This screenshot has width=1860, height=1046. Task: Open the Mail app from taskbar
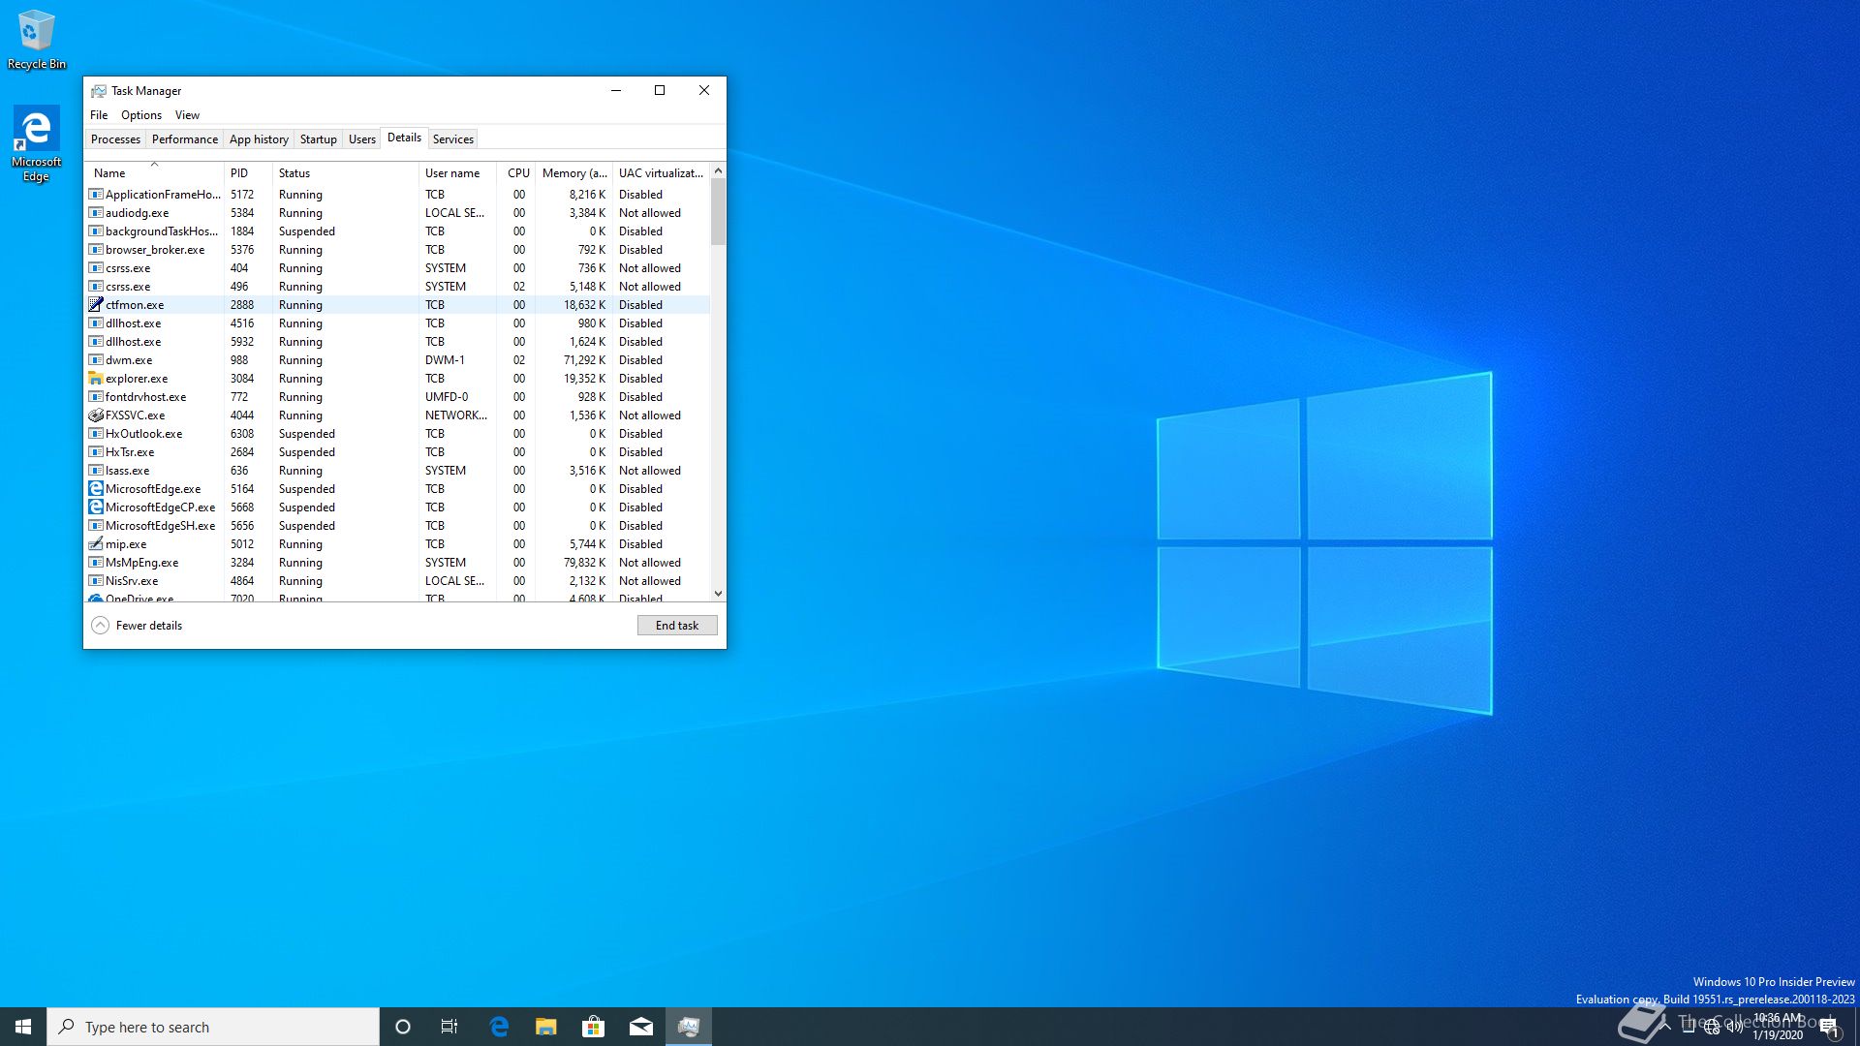click(x=641, y=1027)
